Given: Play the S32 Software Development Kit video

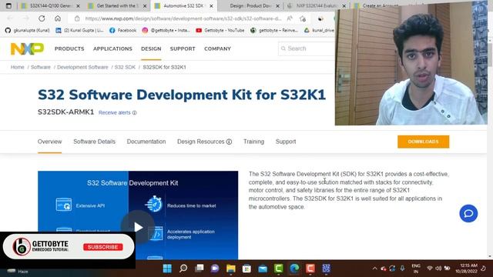Looking at the screenshot, I should tap(138, 227).
